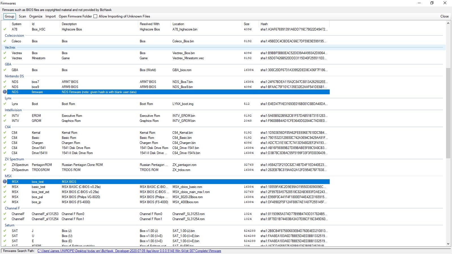Click Organize in the toolbar

[36, 16]
